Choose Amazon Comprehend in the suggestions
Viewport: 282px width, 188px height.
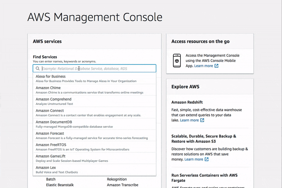tap(94, 101)
